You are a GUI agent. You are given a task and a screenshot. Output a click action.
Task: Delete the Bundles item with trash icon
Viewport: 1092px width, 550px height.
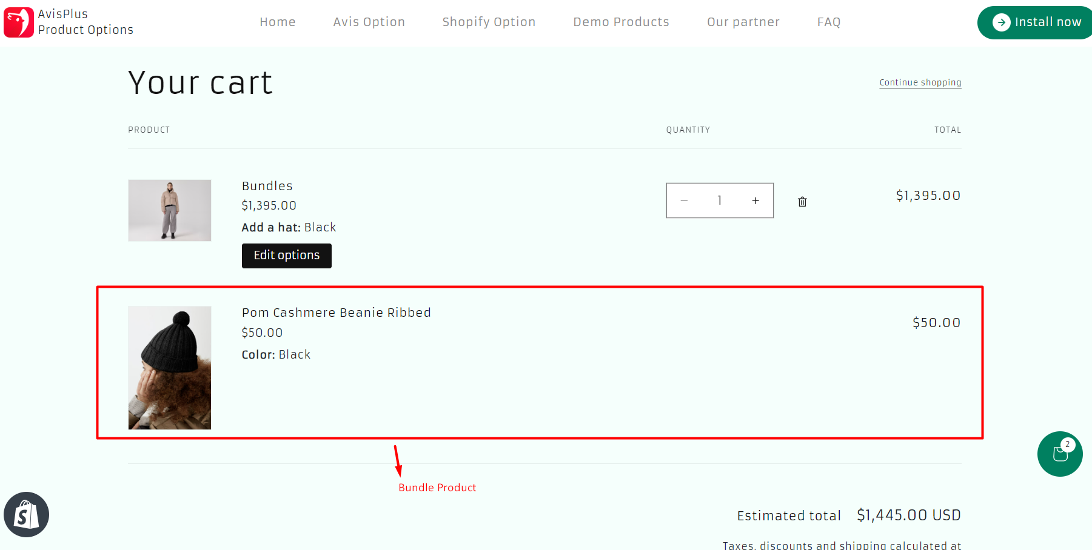[802, 202]
